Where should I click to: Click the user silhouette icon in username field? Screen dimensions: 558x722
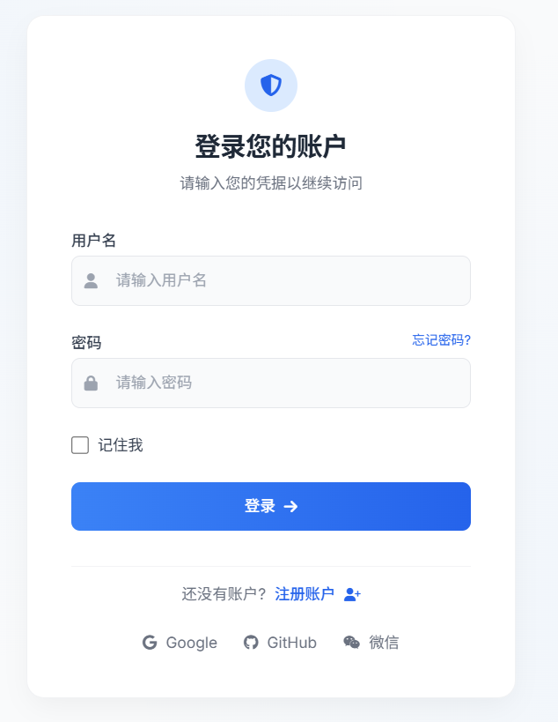pos(91,280)
